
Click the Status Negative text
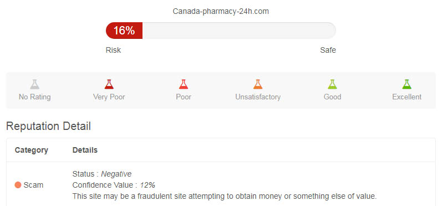pyautogui.click(x=102, y=174)
